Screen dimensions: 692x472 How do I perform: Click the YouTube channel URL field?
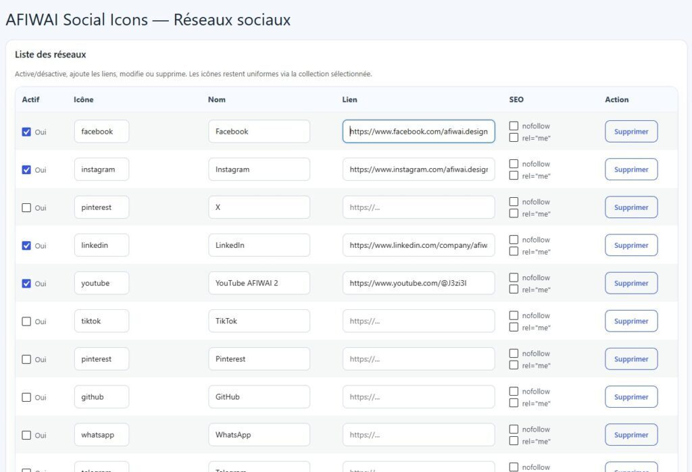coord(418,283)
